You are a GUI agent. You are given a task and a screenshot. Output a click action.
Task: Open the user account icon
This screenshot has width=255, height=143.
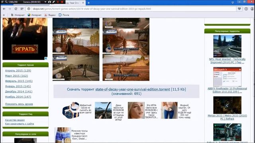pos(252,9)
